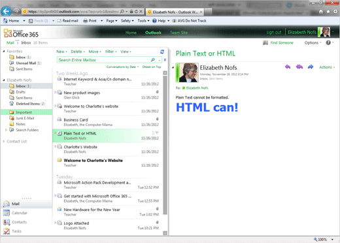Click the browser home icon at top right

pos(321,12)
